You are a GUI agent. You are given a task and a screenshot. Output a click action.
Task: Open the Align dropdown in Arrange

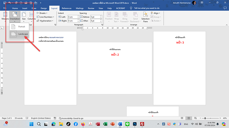(x=157, y=13)
